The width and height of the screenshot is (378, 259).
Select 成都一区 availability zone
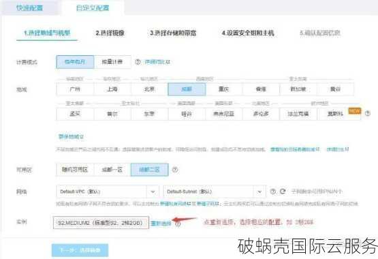[112, 170]
